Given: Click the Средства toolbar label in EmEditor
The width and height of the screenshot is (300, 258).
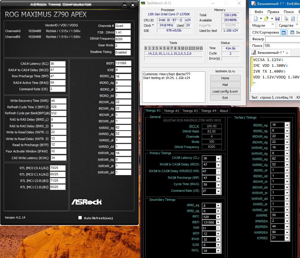Looking at the screenshot, I should (286, 25).
